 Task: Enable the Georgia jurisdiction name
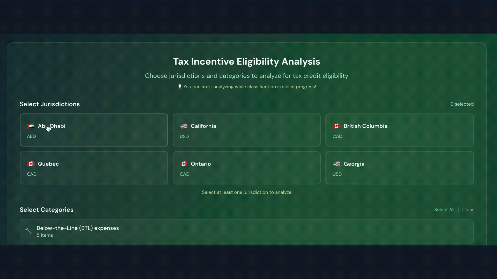pyautogui.click(x=354, y=164)
